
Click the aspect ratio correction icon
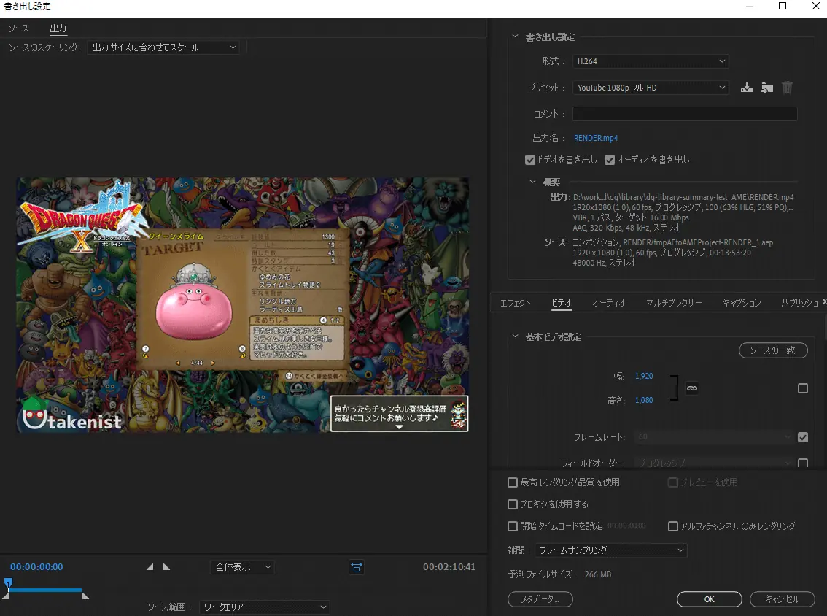[x=357, y=567]
